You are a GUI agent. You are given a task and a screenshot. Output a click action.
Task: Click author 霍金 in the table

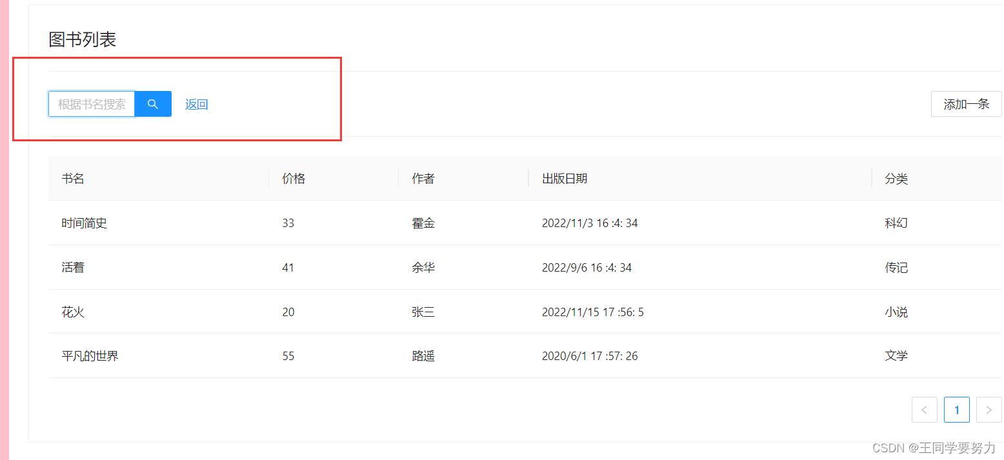pos(423,223)
